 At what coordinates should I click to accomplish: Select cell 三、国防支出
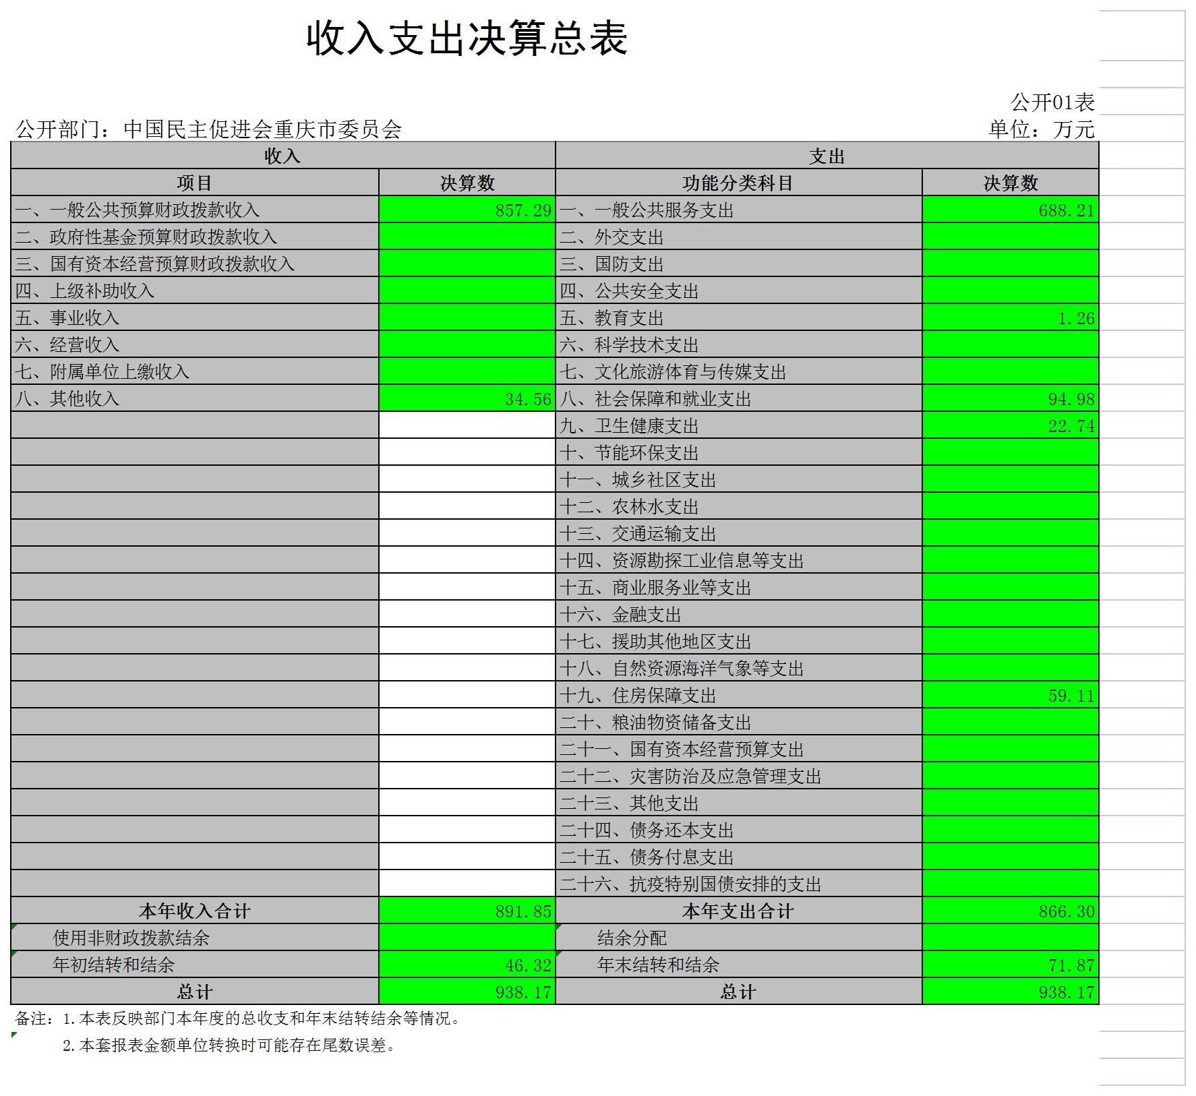(739, 264)
